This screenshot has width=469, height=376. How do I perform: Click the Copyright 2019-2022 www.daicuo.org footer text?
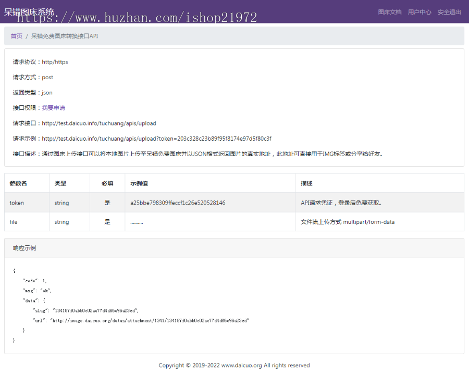point(234,365)
